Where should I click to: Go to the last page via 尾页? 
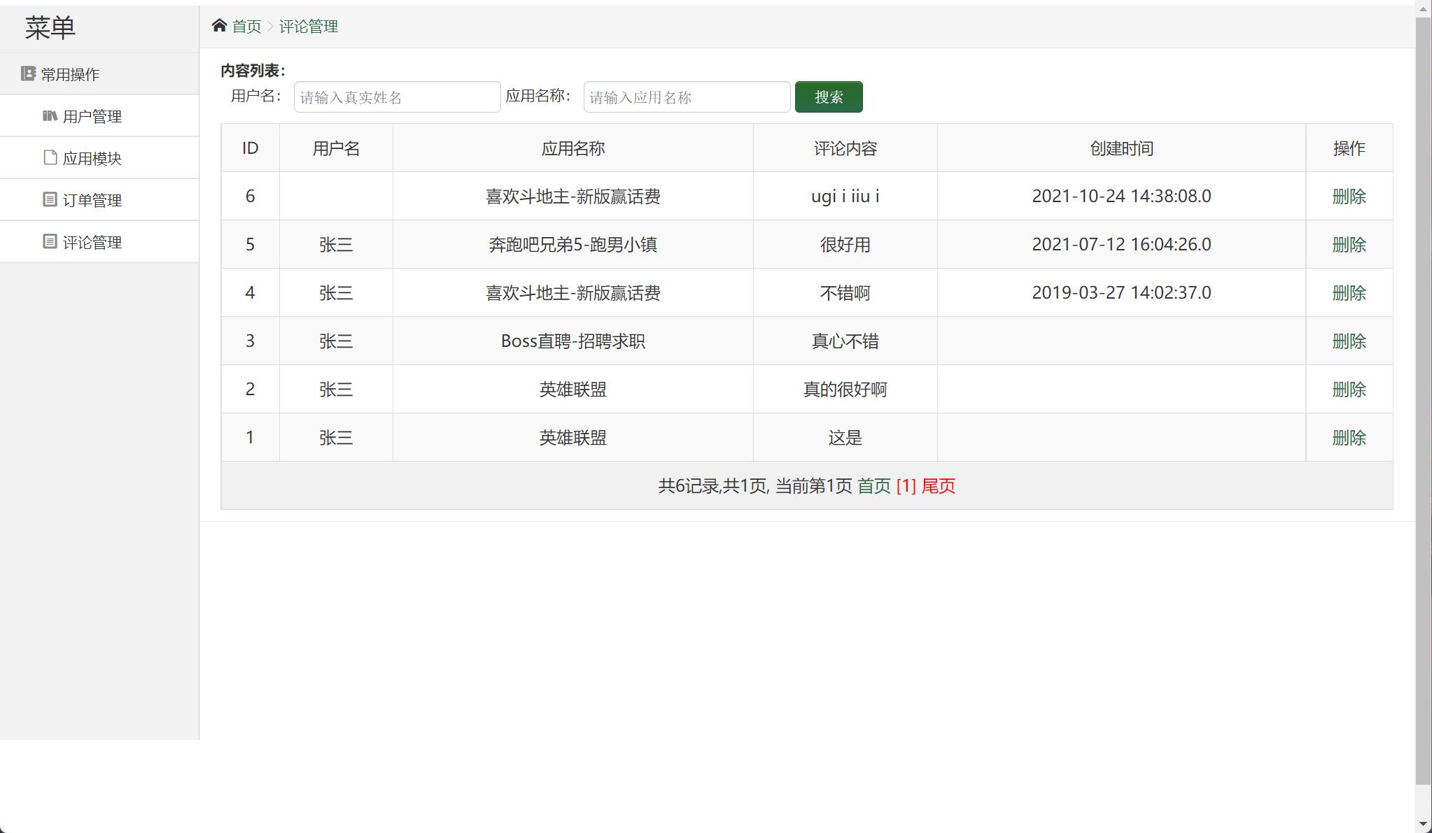(x=939, y=485)
